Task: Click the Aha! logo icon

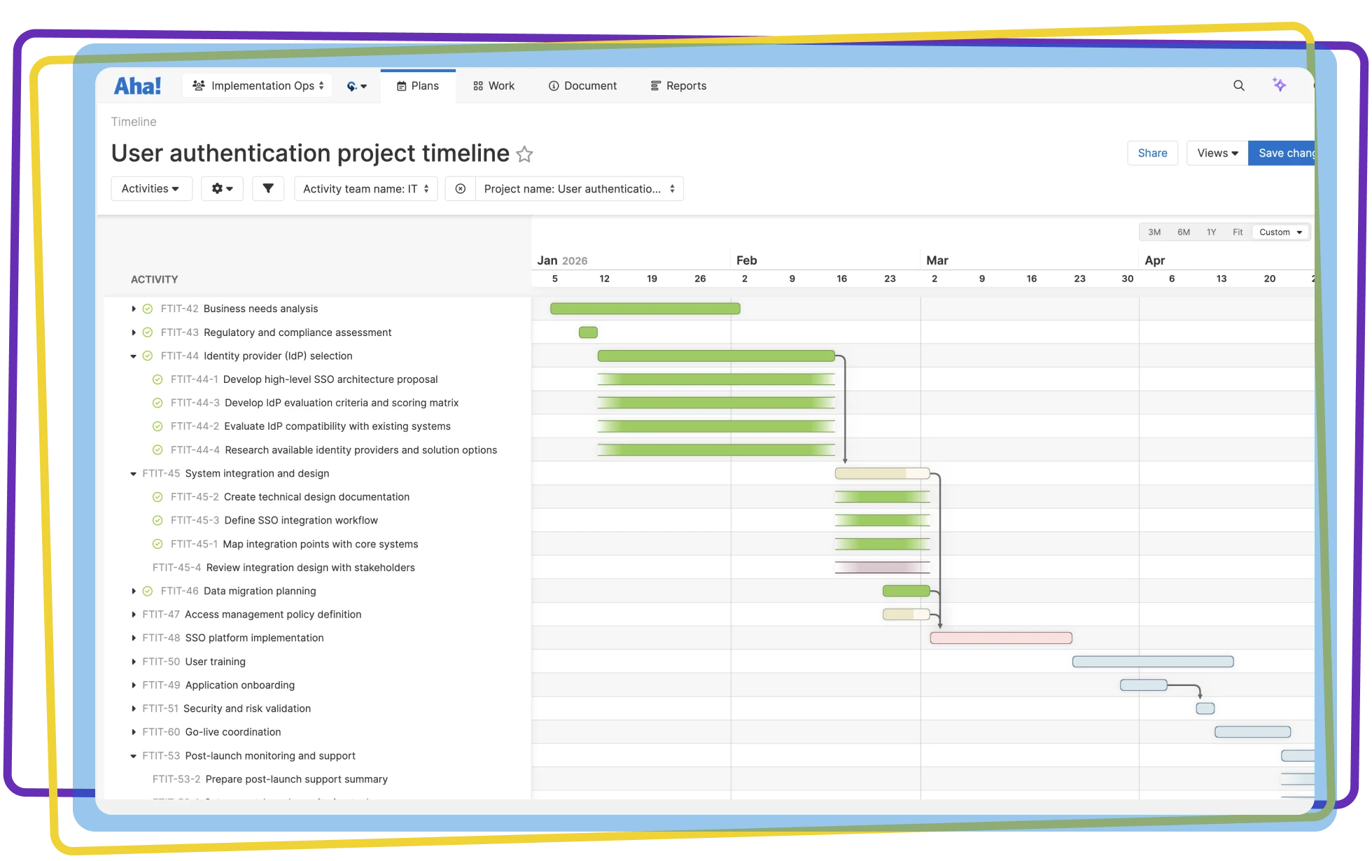Action: click(138, 85)
